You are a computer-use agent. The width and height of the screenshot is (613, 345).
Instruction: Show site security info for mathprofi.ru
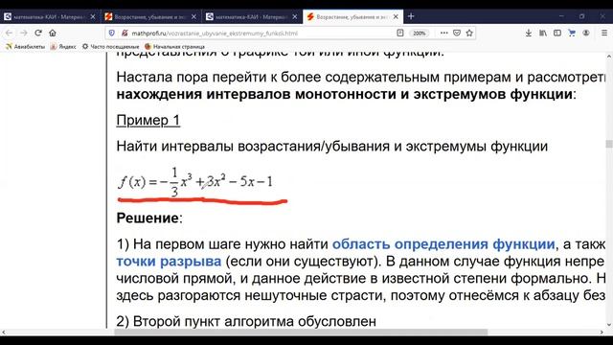[x=125, y=34]
